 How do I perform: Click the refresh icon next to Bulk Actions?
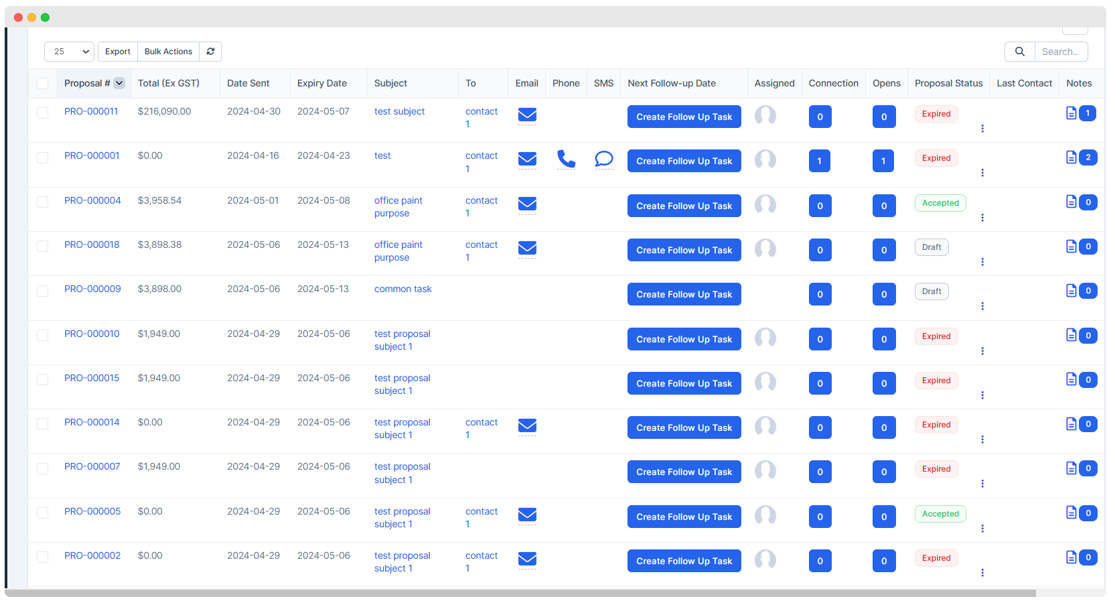coord(210,52)
